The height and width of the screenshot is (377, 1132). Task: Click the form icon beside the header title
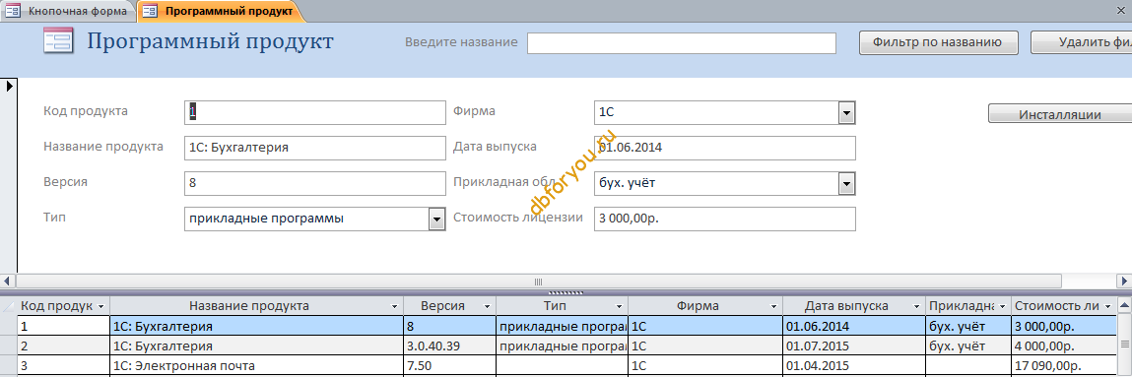tap(58, 40)
